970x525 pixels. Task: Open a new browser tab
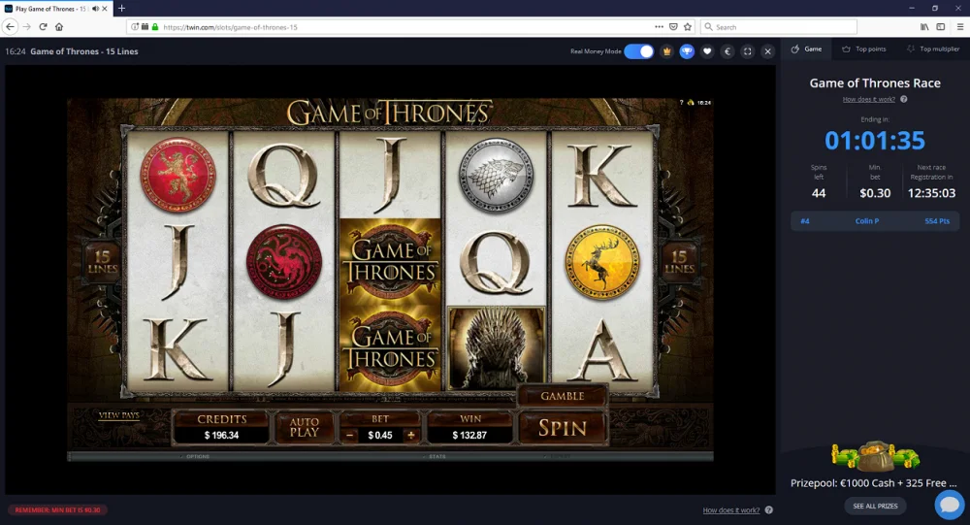(x=121, y=8)
